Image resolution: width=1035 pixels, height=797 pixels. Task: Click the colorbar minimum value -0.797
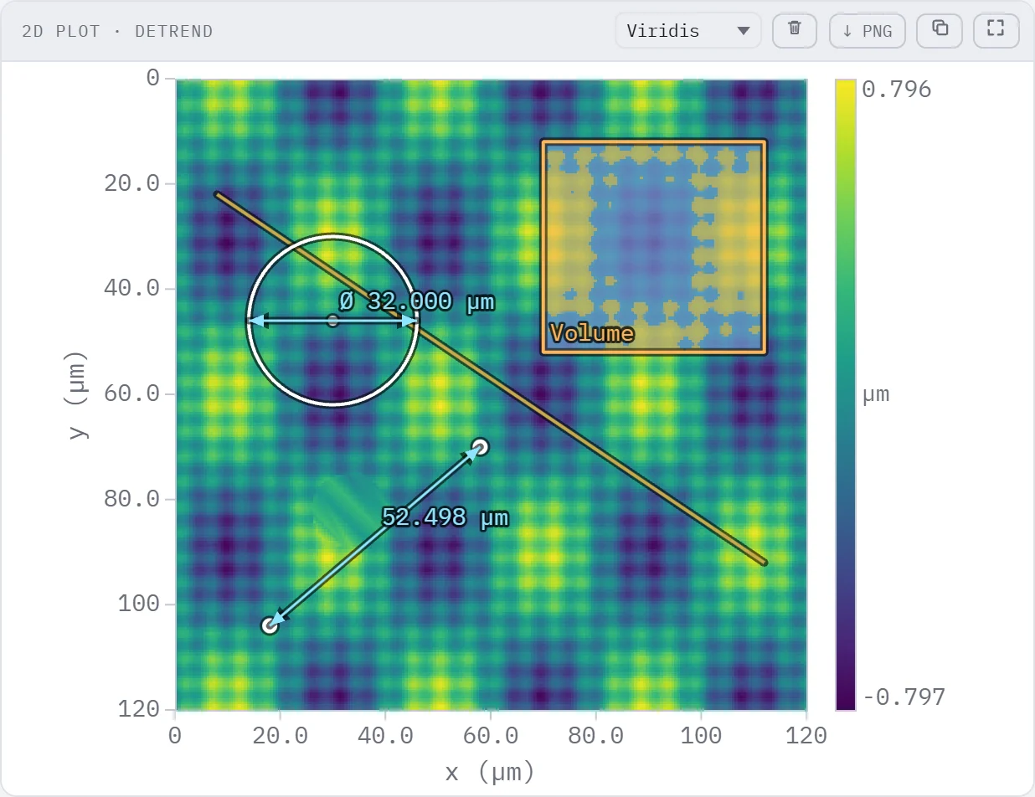point(904,697)
